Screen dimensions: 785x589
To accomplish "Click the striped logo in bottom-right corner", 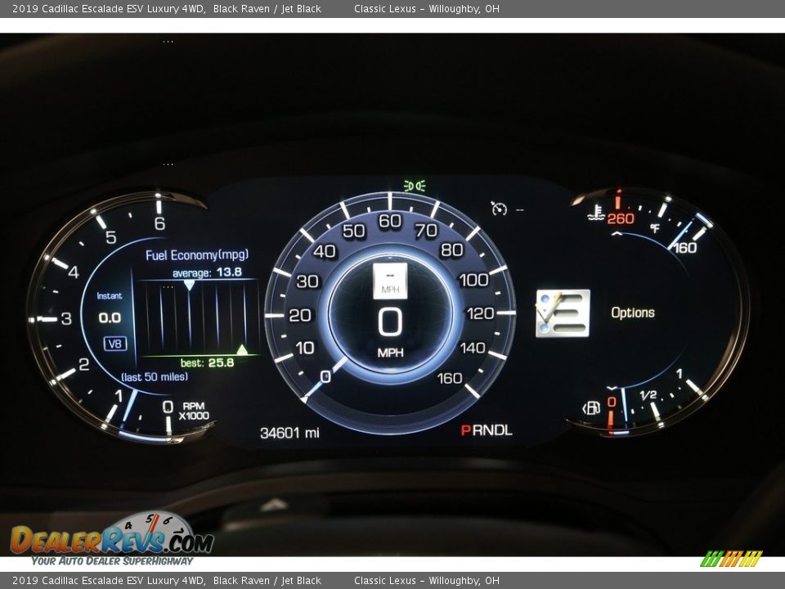I will click(x=730, y=559).
